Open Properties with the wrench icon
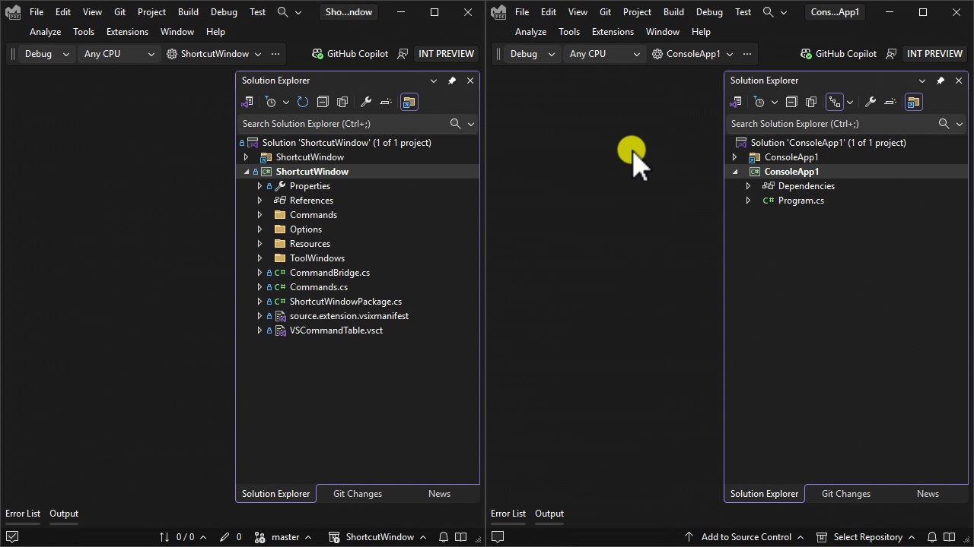This screenshot has width=974, height=547. tap(366, 102)
